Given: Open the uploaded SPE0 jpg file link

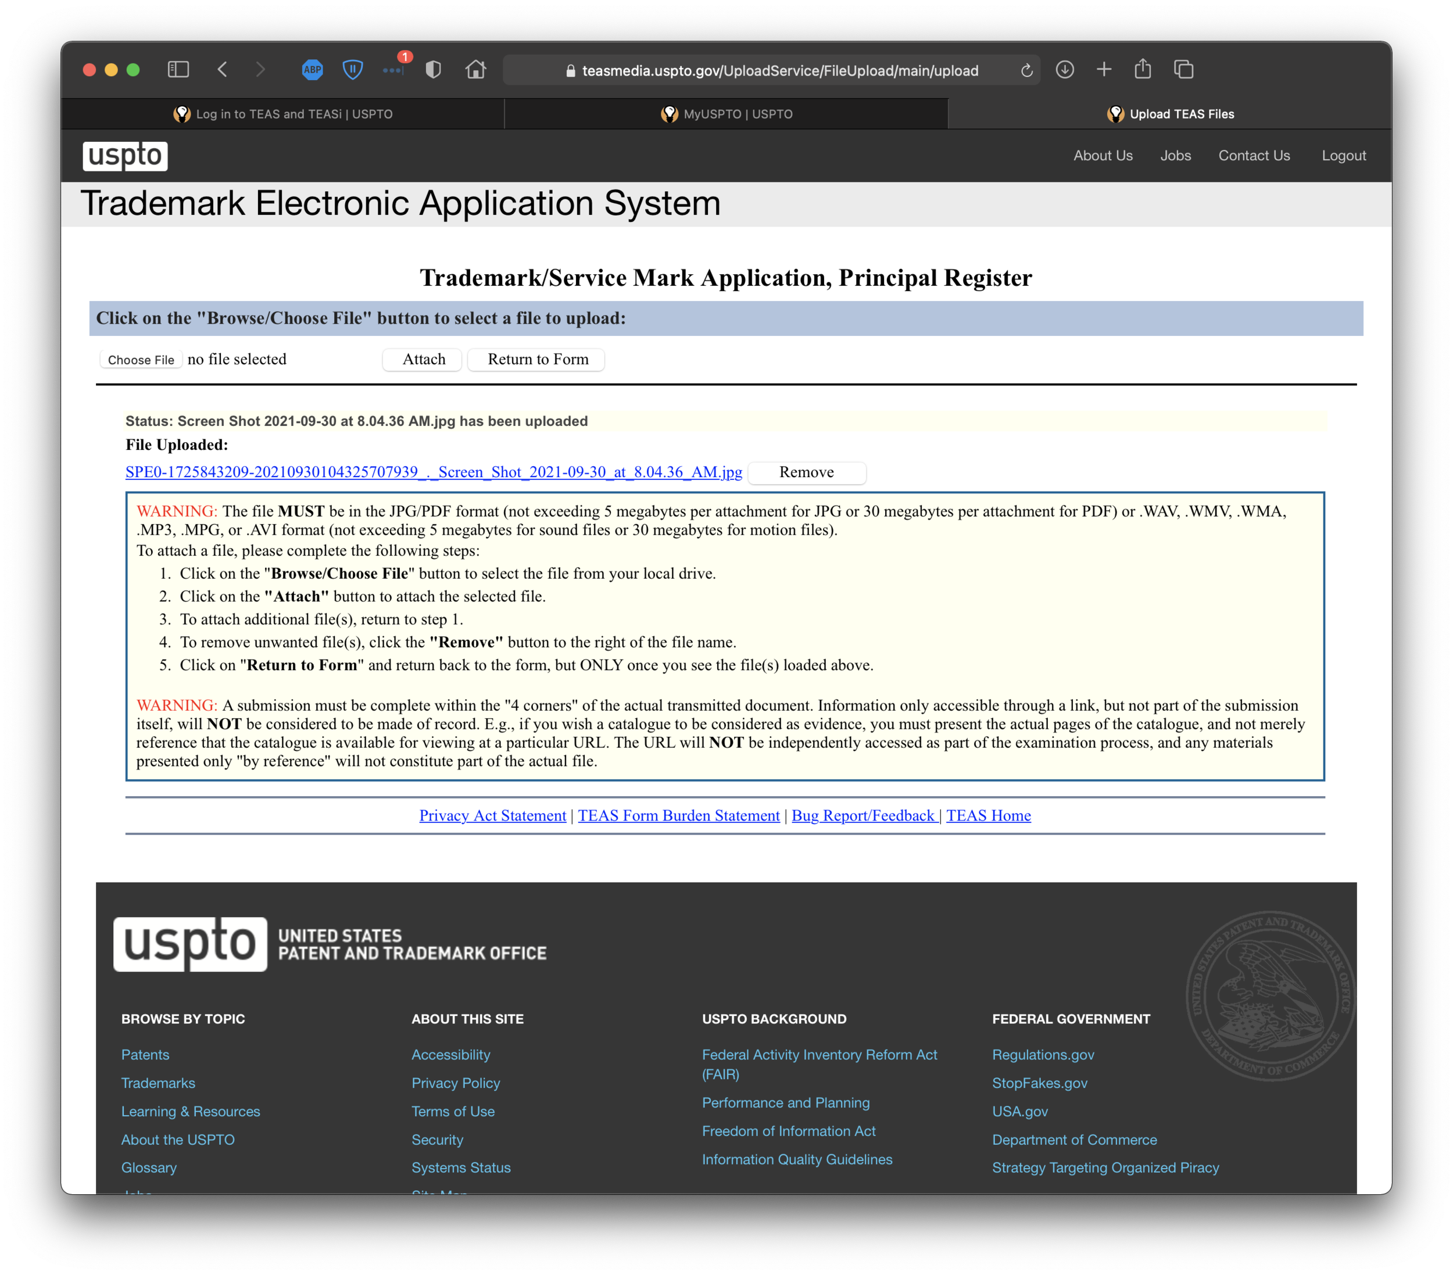Looking at the screenshot, I should (x=434, y=472).
